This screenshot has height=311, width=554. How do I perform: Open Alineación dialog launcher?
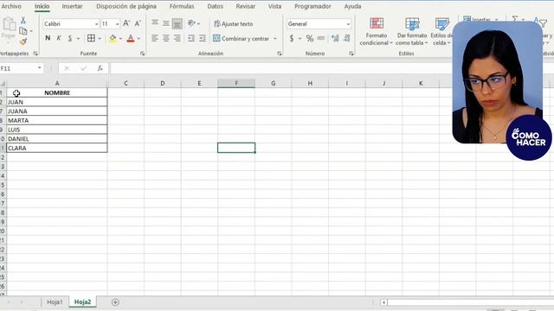[x=280, y=54]
